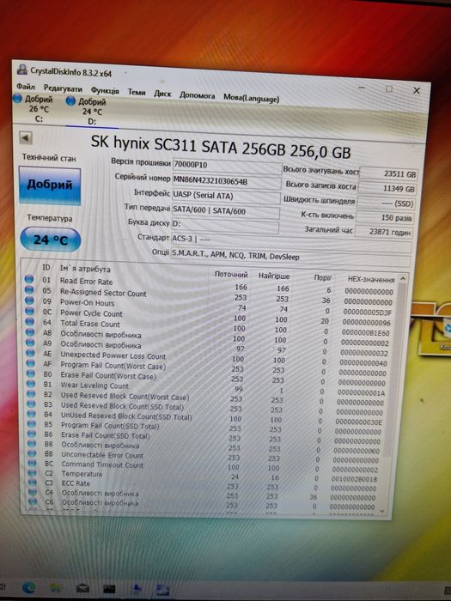Click scroll up arrow of attribute list
Screen dimensions: 451x601
click(403, 279)
